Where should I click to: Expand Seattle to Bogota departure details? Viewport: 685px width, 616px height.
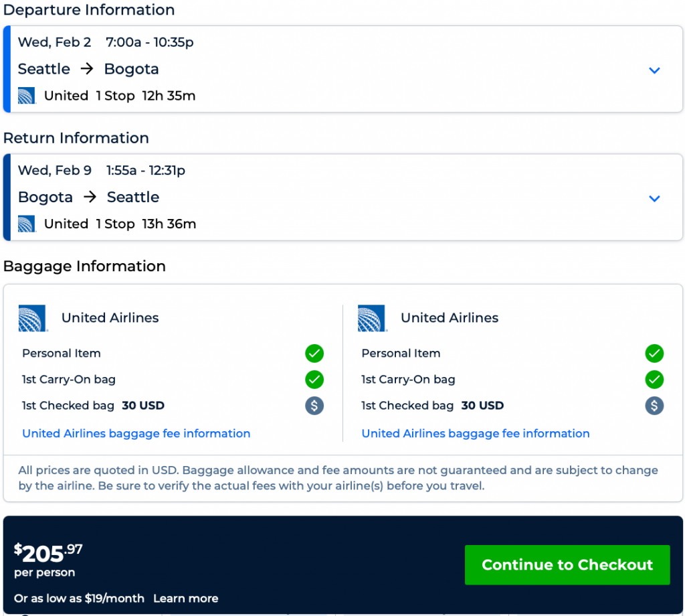[x=654, y=70]
